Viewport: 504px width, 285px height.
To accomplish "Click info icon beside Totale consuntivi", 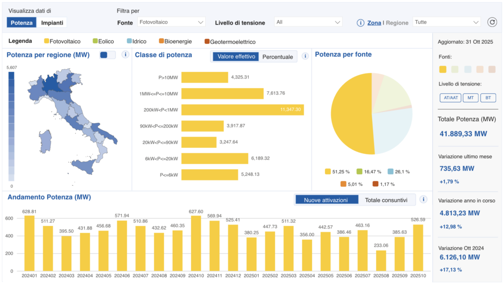I will point(423,199).
